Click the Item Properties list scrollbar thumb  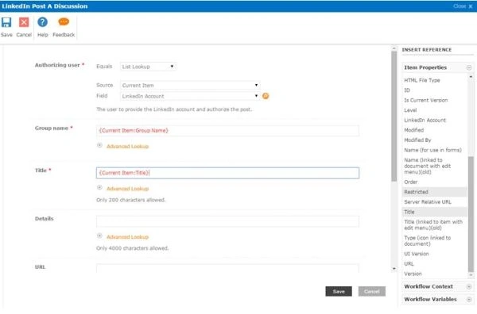(471, 214)
